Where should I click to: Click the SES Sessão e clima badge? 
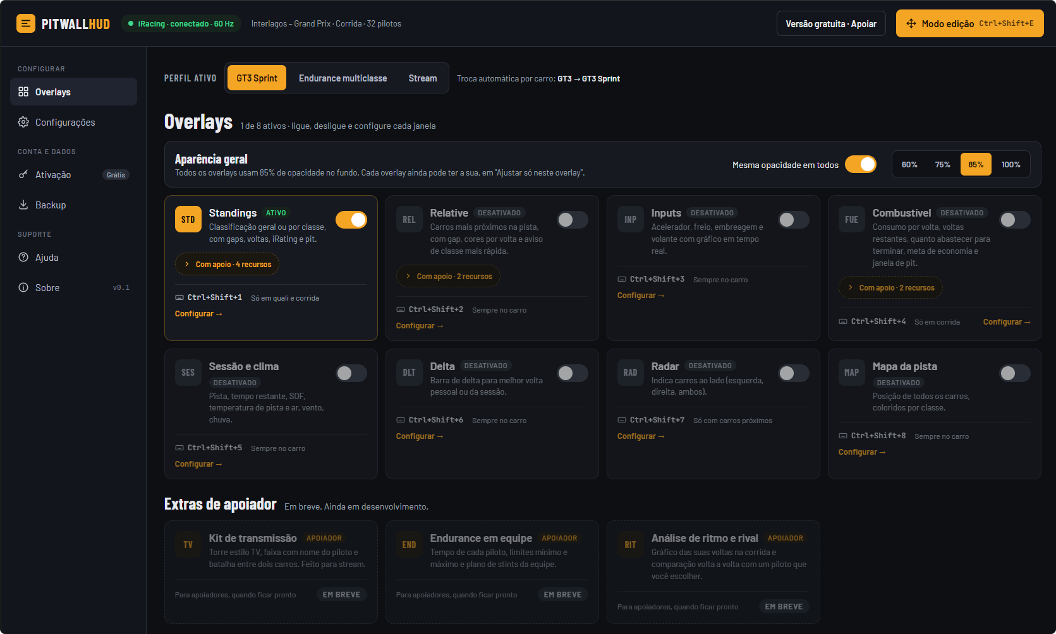click(188, 373)
